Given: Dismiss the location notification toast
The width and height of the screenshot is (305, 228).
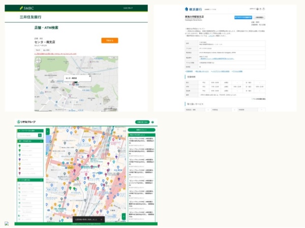Looking at the screenshot, I should (101, 220).
